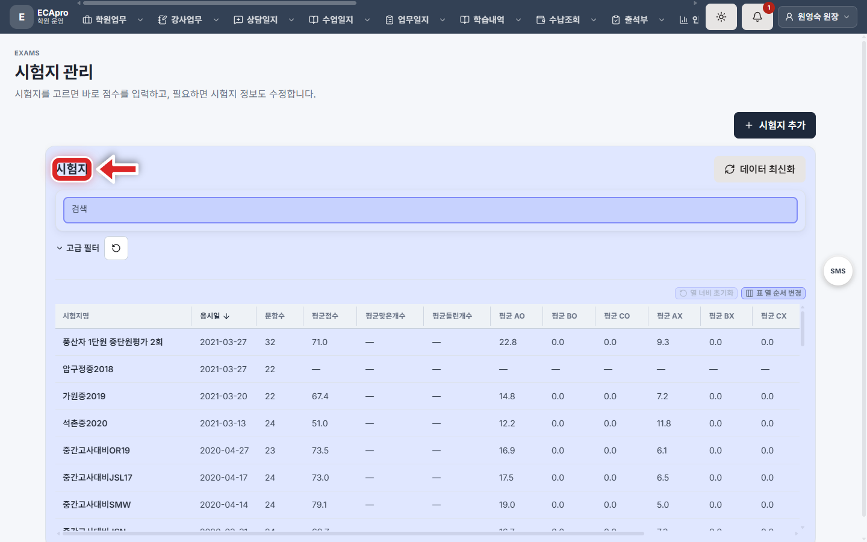
Task: Expand chevron next to 출석부
Action: point(662,20)
